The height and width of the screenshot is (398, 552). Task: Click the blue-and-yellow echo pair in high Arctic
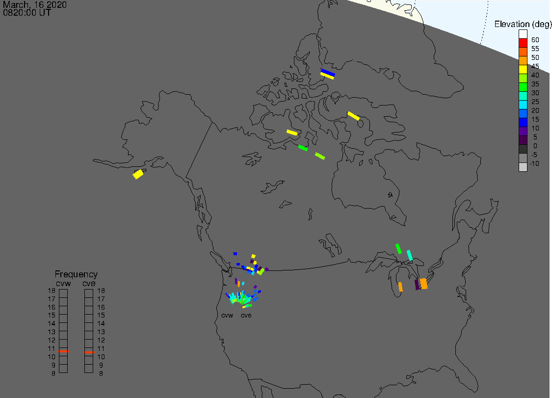point(327,74)
